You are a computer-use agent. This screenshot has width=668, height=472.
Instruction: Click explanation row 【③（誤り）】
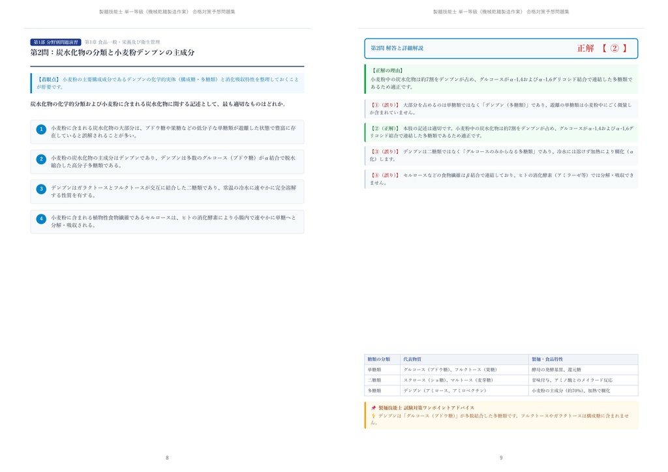(502, 155)
